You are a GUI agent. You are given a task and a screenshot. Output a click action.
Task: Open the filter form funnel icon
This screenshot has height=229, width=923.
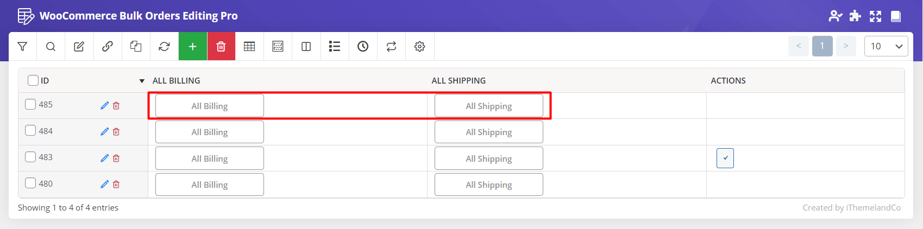tap(22, 47)
